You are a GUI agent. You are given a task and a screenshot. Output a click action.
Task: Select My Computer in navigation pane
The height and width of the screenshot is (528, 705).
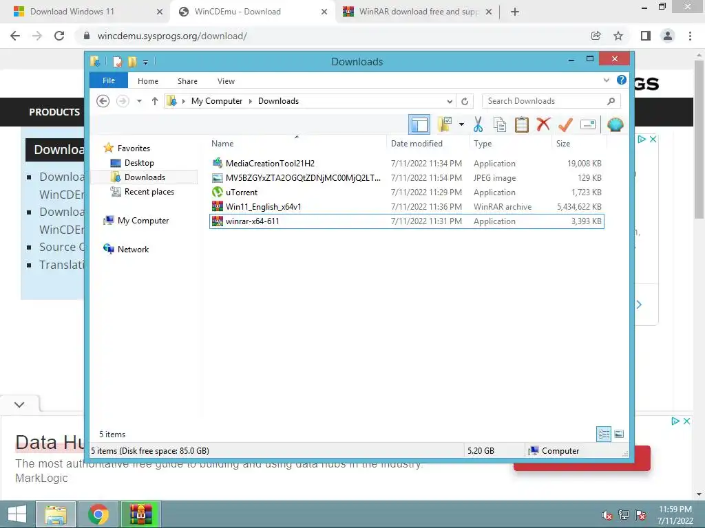point(143,221)
